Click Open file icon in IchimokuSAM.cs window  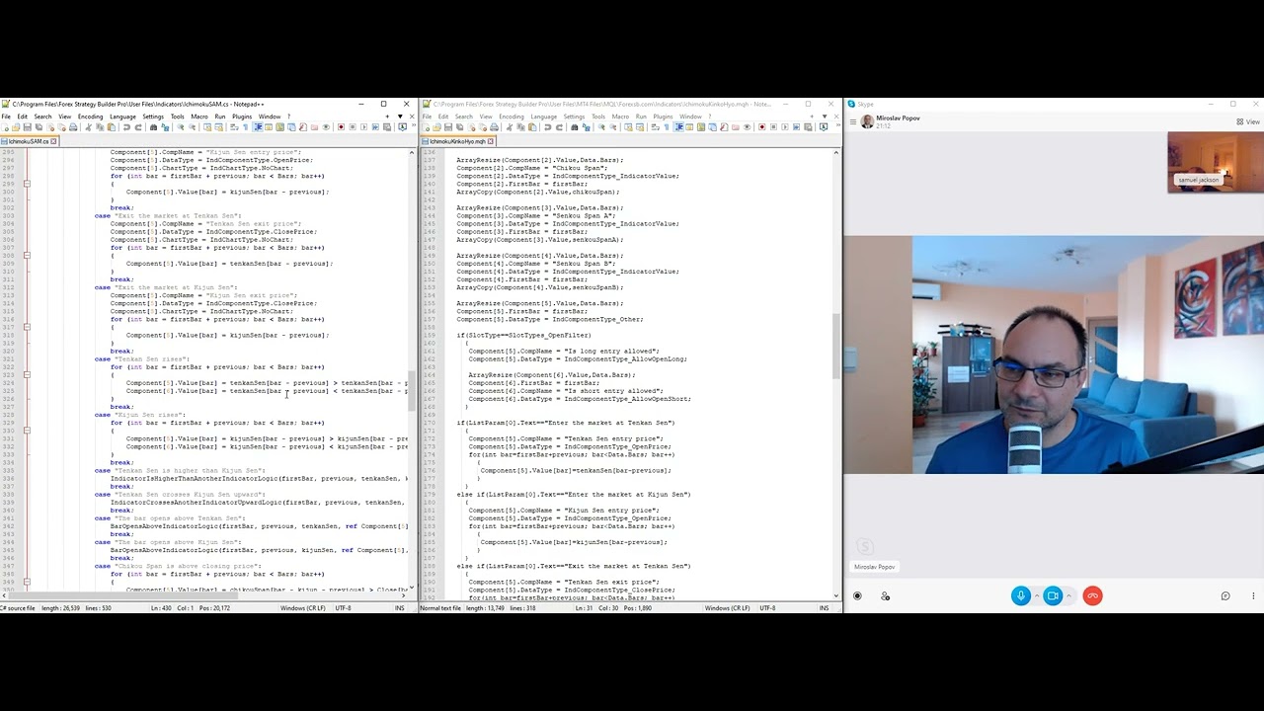tap(16, 127)
